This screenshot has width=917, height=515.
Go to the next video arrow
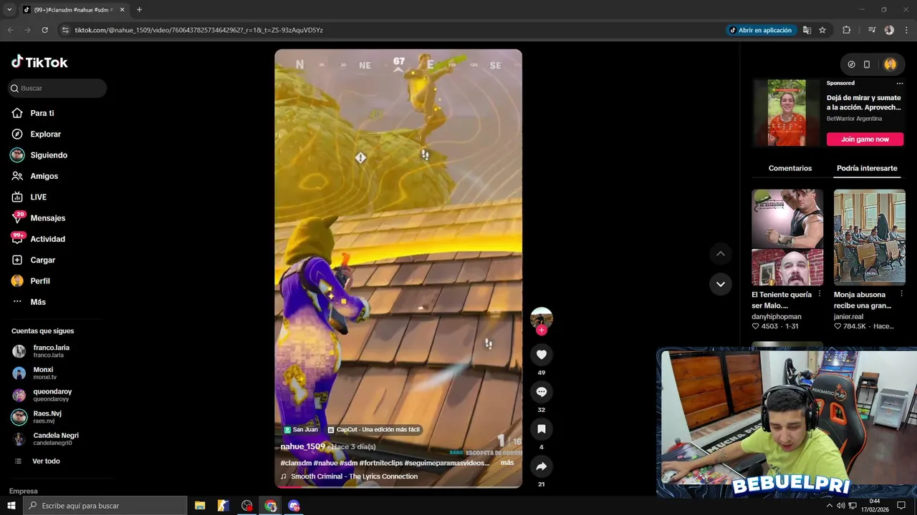[721, 284]
